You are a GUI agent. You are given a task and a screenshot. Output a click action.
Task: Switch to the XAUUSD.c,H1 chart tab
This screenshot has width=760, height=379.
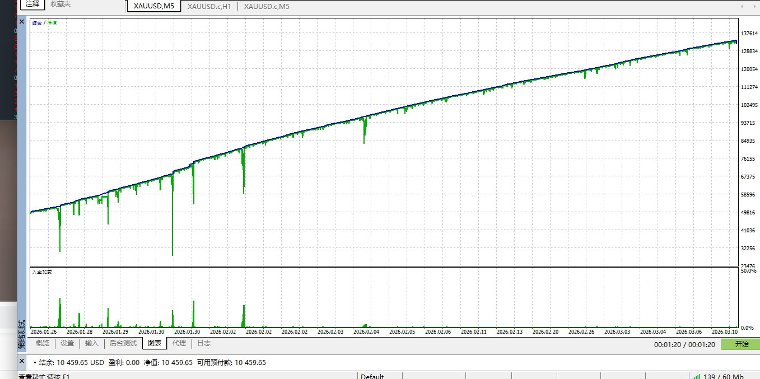(209, 6)
